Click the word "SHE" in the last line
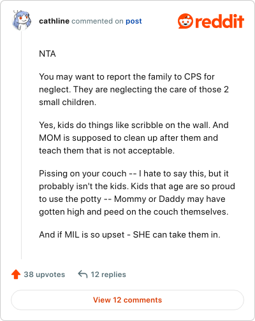The height and width of the screenshot is (321, 255). tap(142, 234)
